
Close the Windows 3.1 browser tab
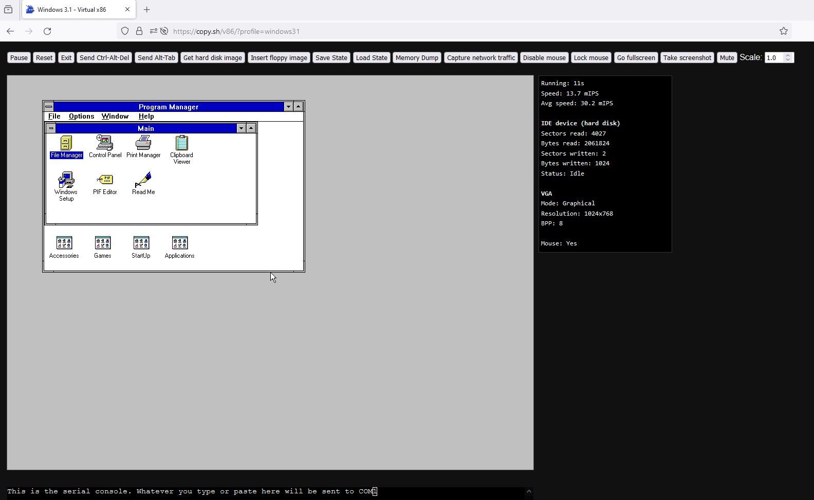coord(127,9)
